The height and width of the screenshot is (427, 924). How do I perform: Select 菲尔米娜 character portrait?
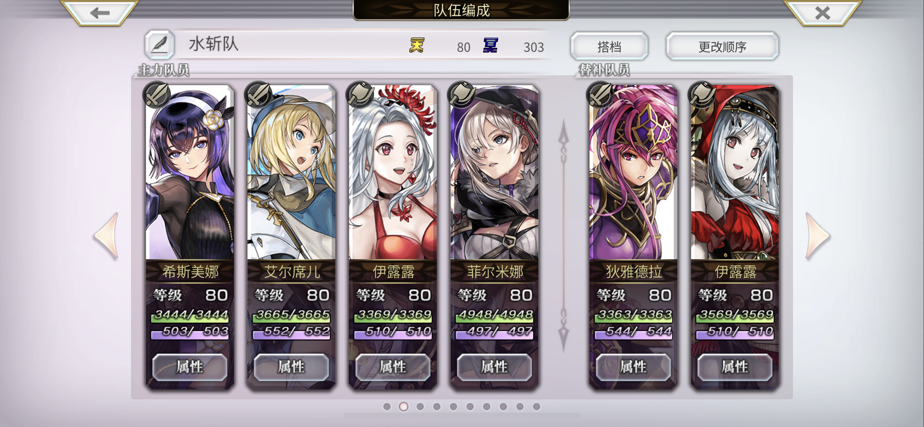click(x=494, y=172)
